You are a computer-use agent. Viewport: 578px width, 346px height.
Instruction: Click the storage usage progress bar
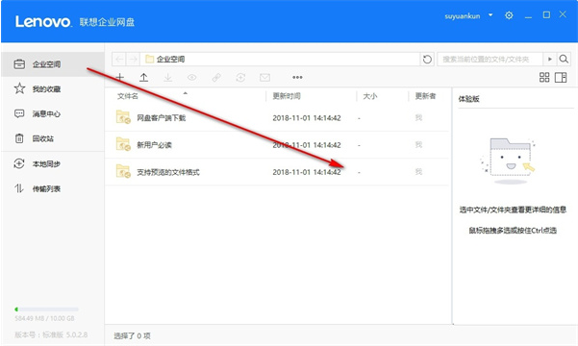click(x=46, y=309)
